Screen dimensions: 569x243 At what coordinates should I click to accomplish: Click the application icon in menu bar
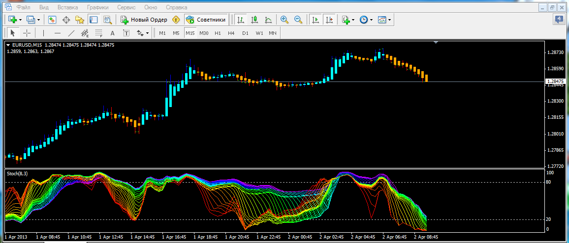pyautogui.click(x=7, y=7)
